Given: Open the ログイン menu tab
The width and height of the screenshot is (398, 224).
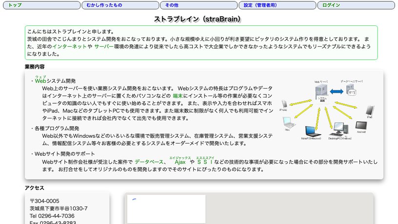Looking at the screenshot, I should (x=356, y=5).
